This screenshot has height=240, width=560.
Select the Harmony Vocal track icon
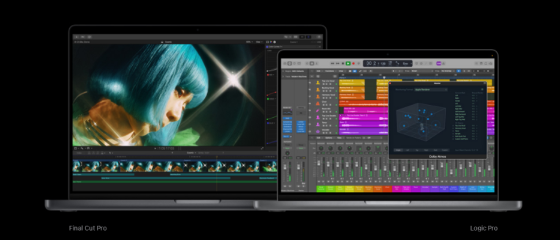click(318, 96)
